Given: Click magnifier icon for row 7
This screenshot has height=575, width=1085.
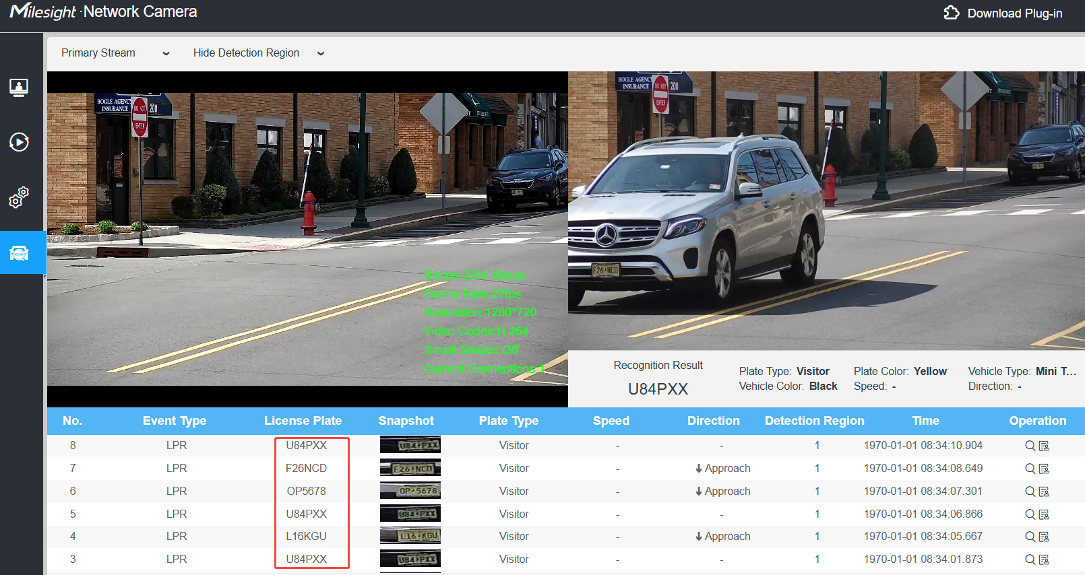Looking at the screenshot, I should pos(1030,469).
